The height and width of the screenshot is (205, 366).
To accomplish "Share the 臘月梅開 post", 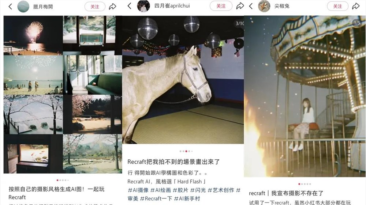I will [112, 7].
